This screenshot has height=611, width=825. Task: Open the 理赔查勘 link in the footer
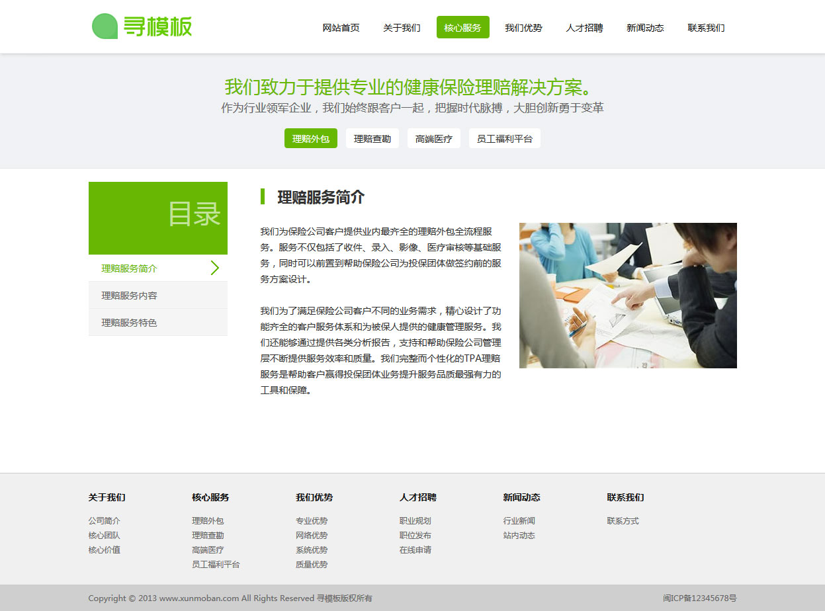[208, 536]
